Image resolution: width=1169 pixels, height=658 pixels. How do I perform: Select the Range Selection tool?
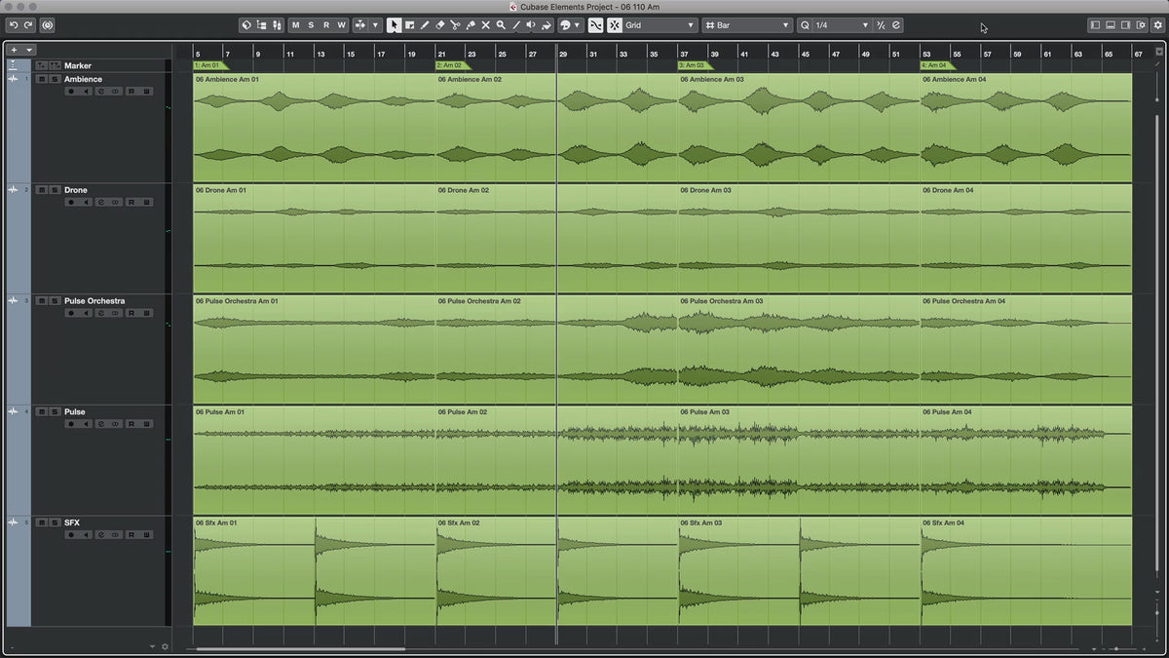click(x=409, y=25)
